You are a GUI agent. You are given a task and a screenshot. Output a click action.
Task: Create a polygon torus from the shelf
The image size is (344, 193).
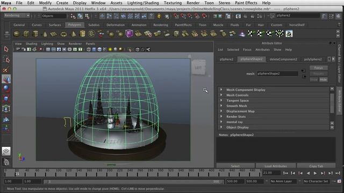[x=63, y=34]
